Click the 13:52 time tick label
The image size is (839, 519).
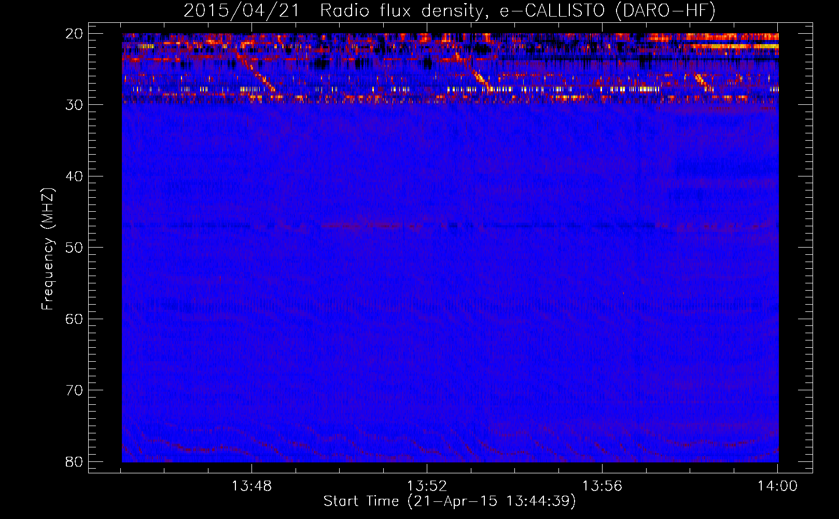427,486
